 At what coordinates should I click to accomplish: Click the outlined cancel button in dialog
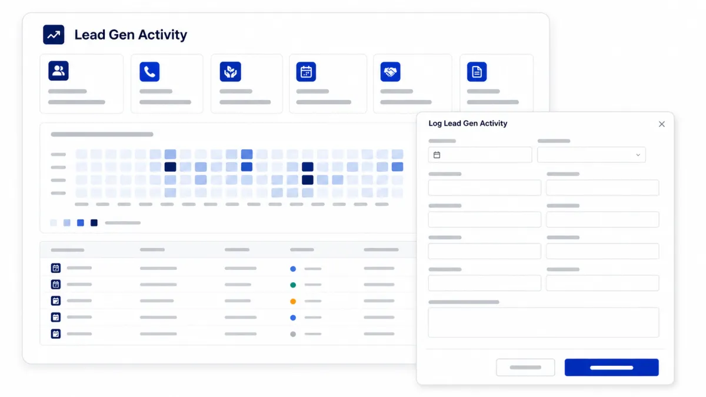click(x=525, y=367)
